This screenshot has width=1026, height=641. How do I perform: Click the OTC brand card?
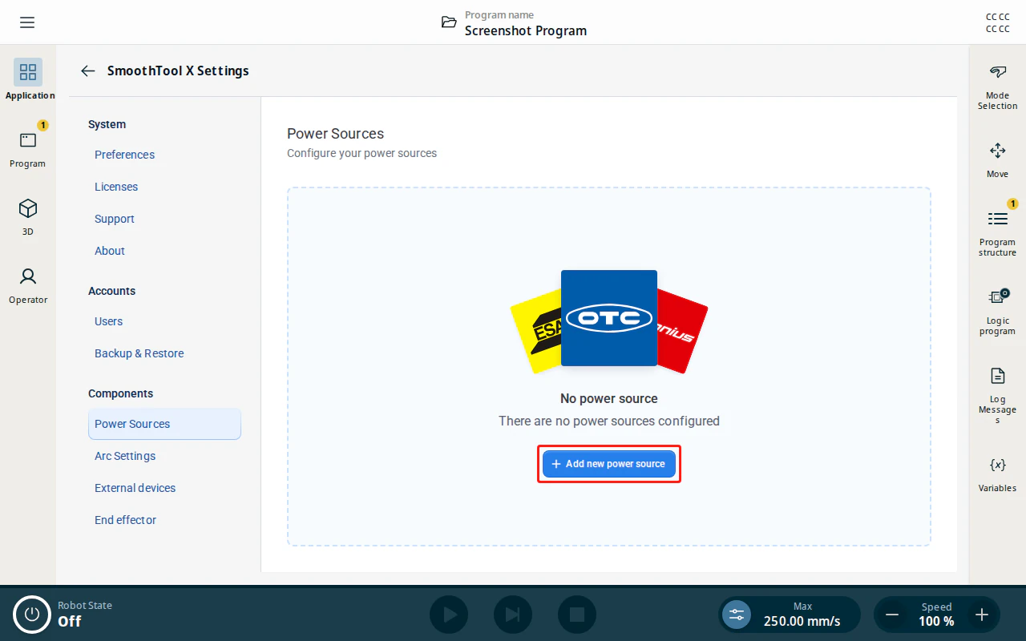click(x=609, y=318)
